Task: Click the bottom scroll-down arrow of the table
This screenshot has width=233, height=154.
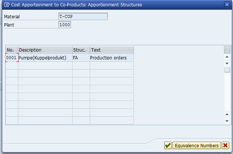Action: 227,121
